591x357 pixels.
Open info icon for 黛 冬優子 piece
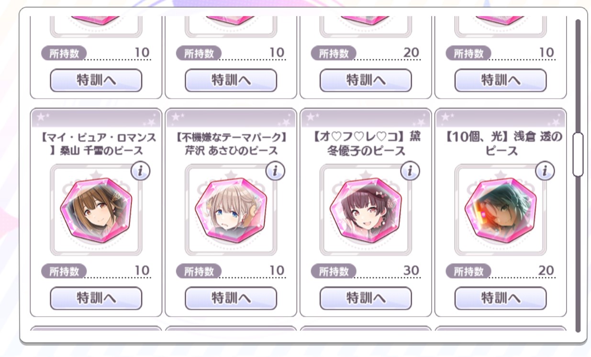[410, 171]
